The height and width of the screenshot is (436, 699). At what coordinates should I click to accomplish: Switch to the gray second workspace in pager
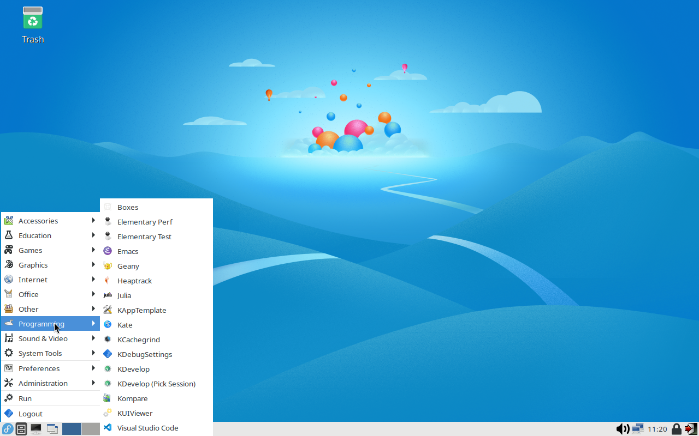click(x=91, y=429)
